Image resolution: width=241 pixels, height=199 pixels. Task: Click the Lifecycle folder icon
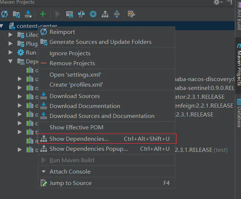pos(21,35)
